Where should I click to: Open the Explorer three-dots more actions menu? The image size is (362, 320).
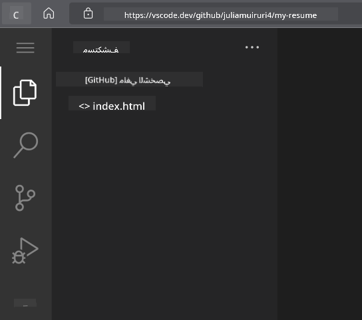(252, 47)
